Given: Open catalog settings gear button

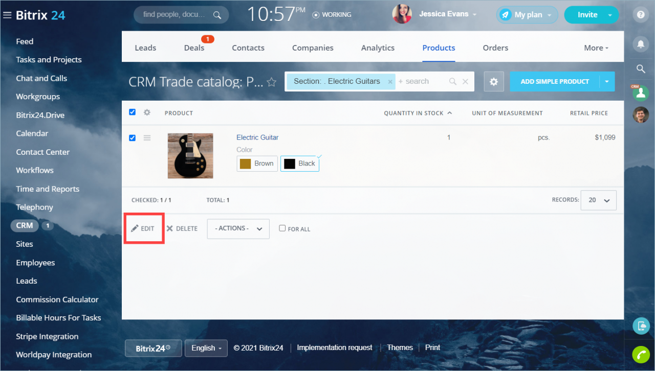Looking at the screenshot, I should tap(494, 81).
